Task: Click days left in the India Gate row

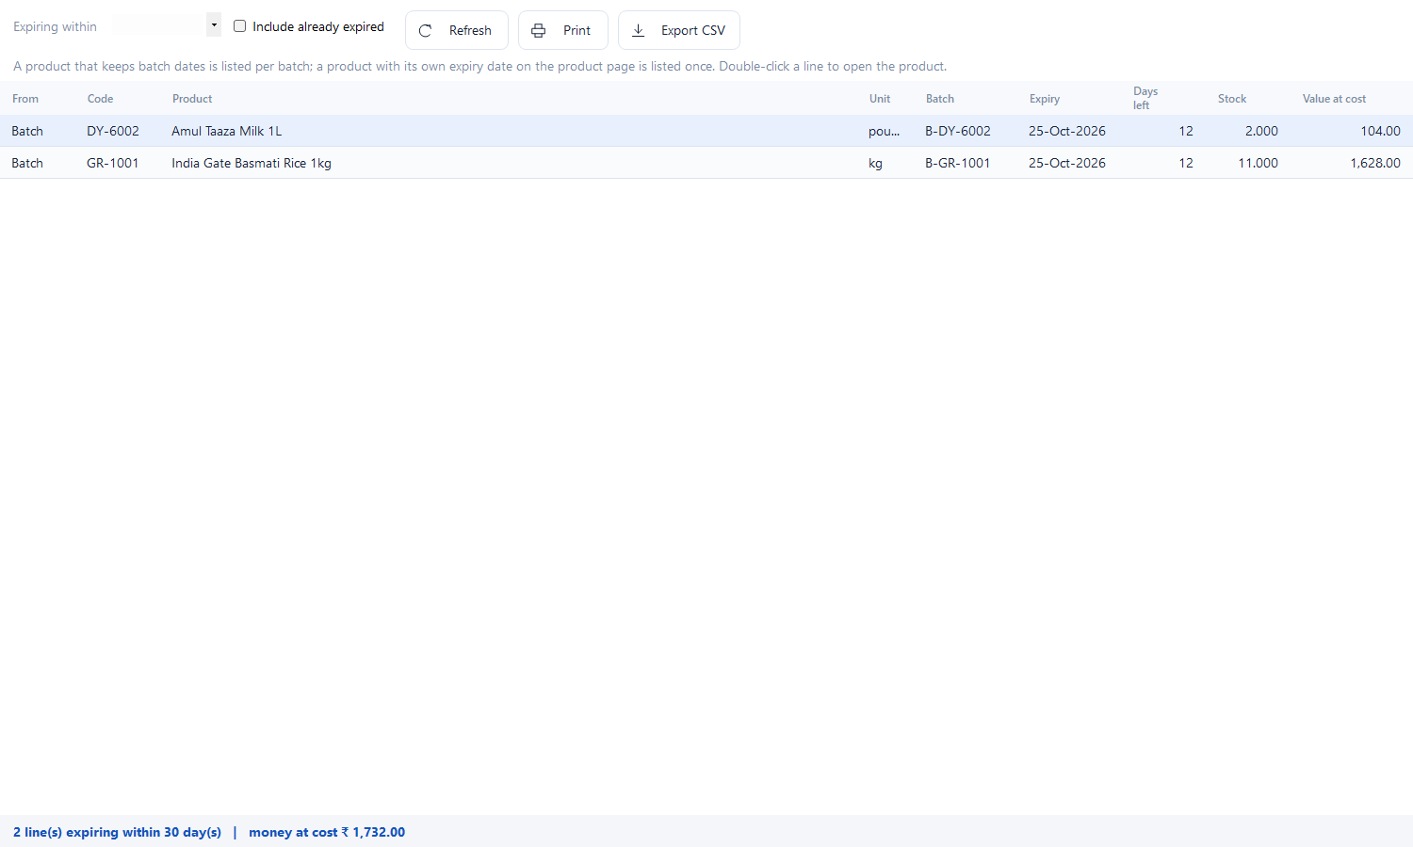Action: [1186, 163]
